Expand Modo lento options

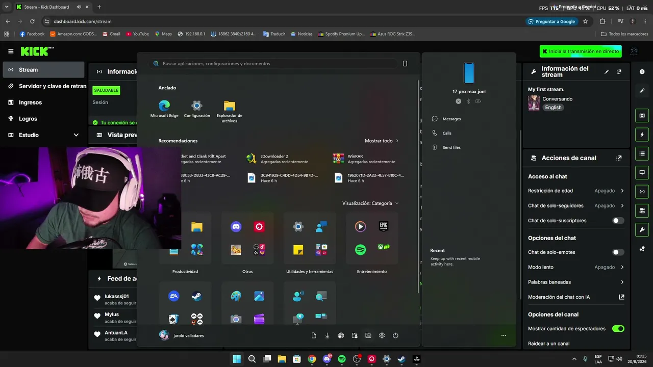click(x=576, y=267)
